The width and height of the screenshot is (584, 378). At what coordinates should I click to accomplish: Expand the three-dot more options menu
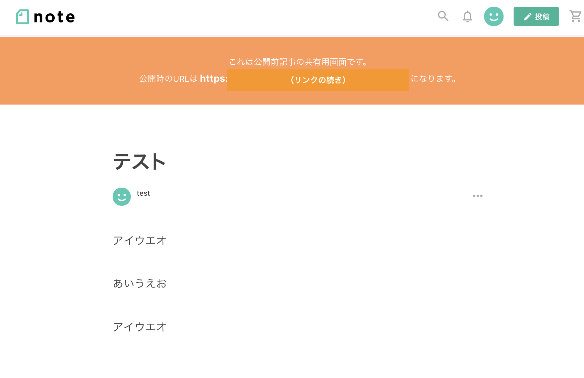coord(478,196)
